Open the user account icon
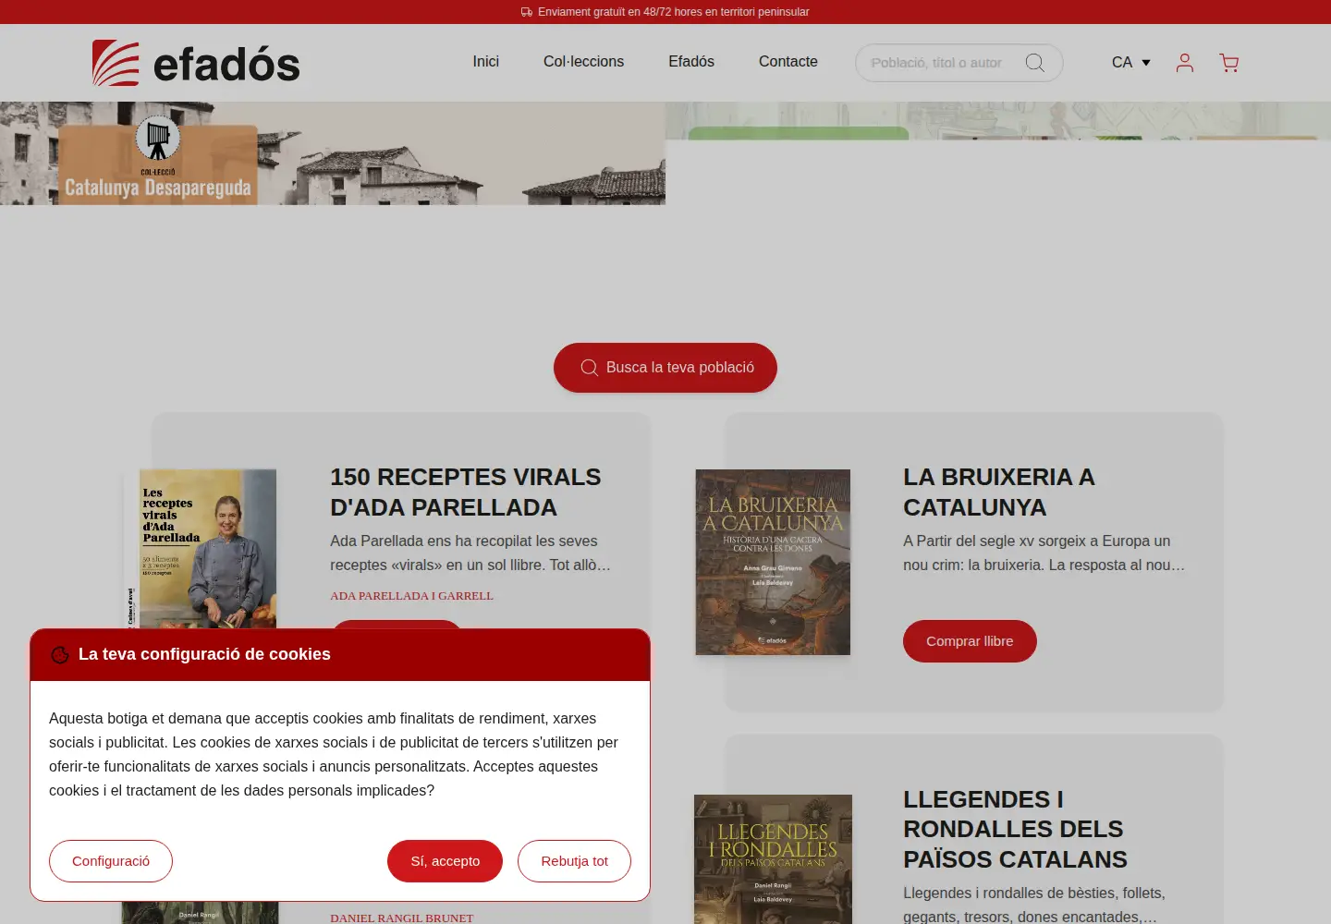 tap(1185, 63)
